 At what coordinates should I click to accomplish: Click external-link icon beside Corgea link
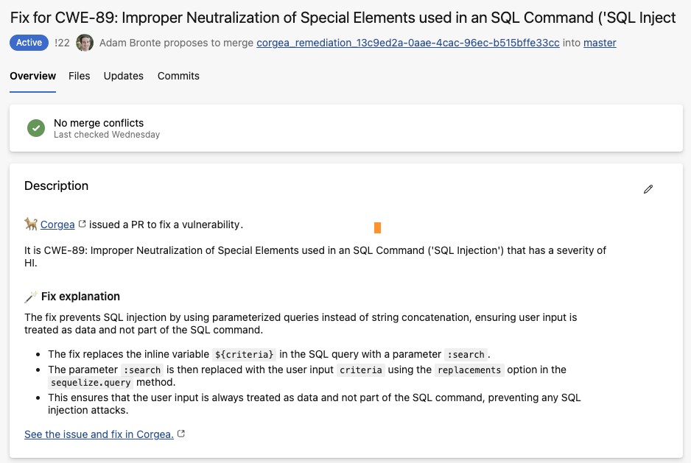(x=82, y=224)
